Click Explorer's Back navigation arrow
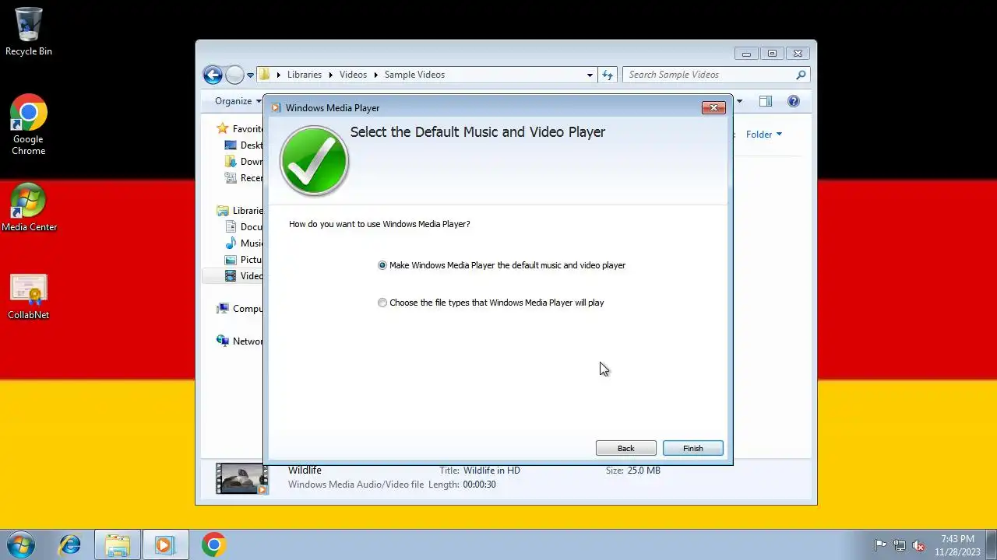The image size is (997, 560). (x=213, y=75)
